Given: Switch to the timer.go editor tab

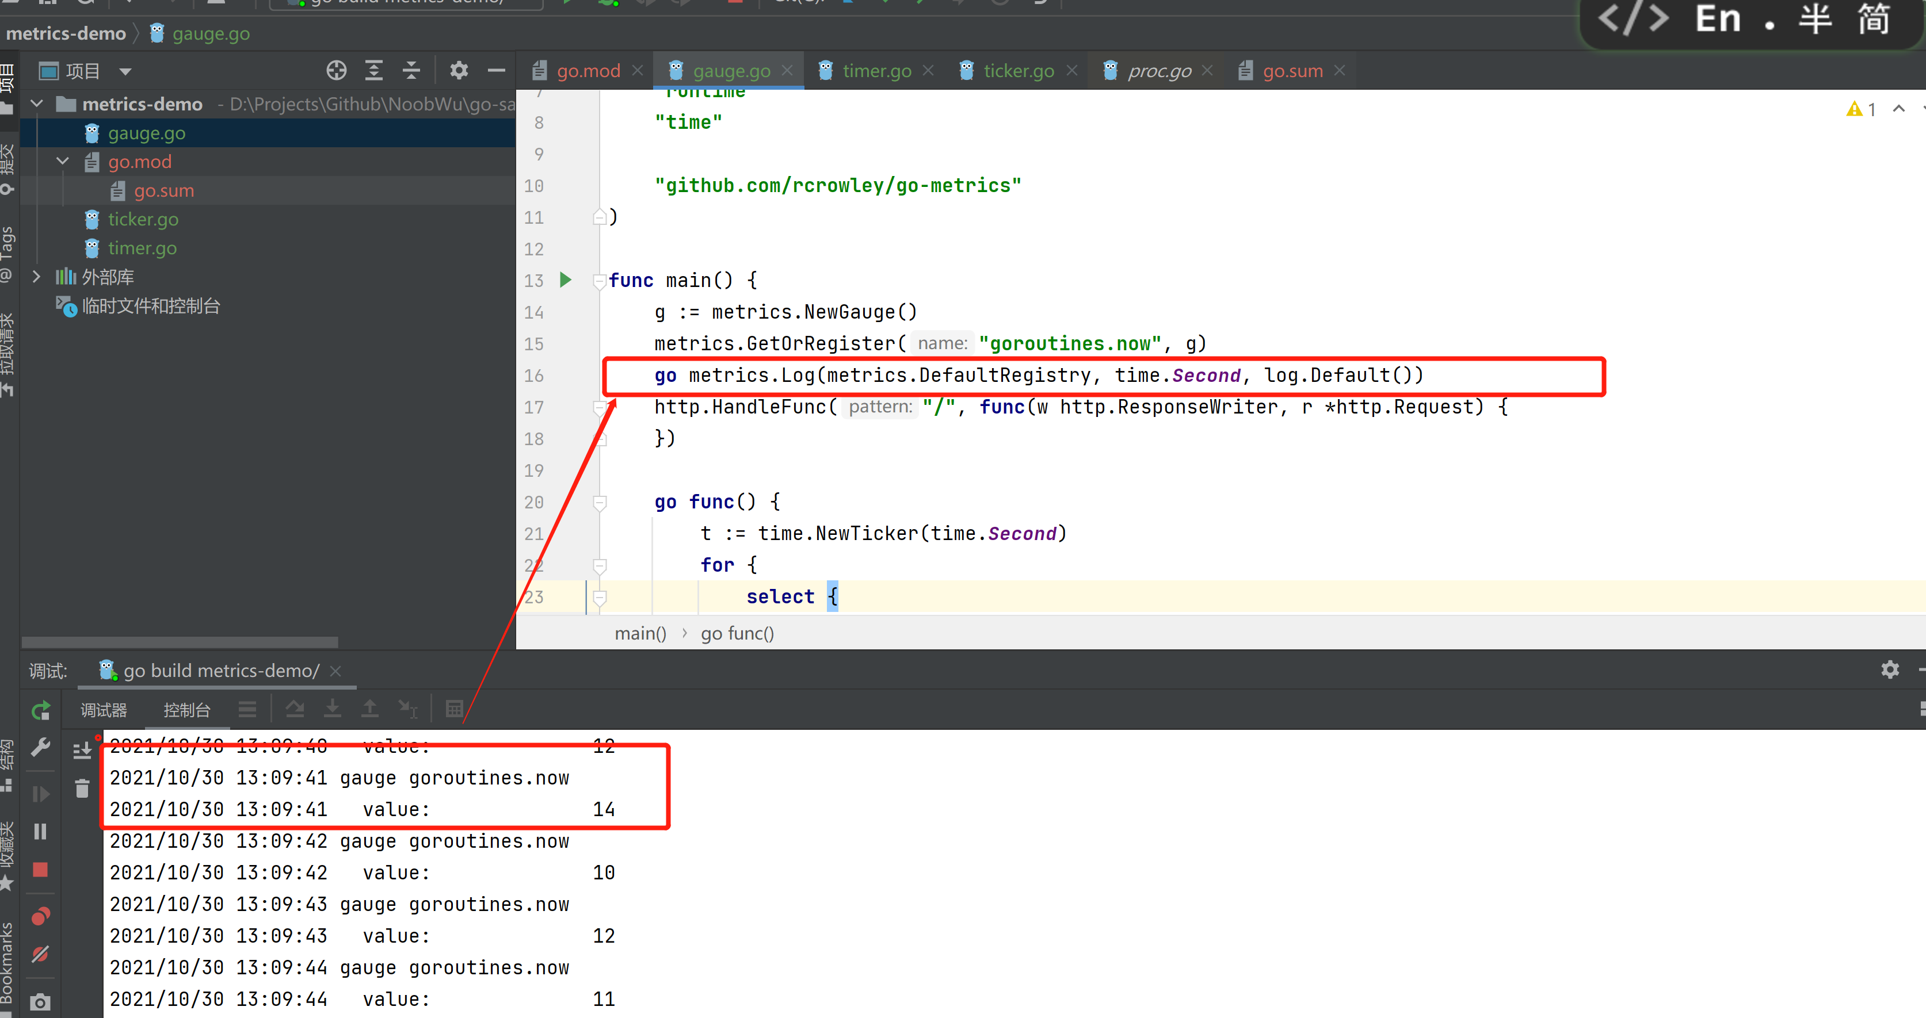Looking at the screenshot, I should (x=876, y=71).
